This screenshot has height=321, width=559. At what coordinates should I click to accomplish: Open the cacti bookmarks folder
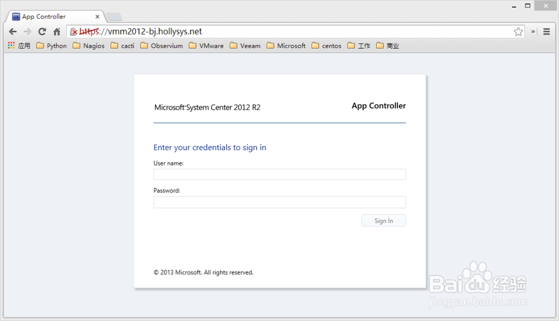coord(122,46)
